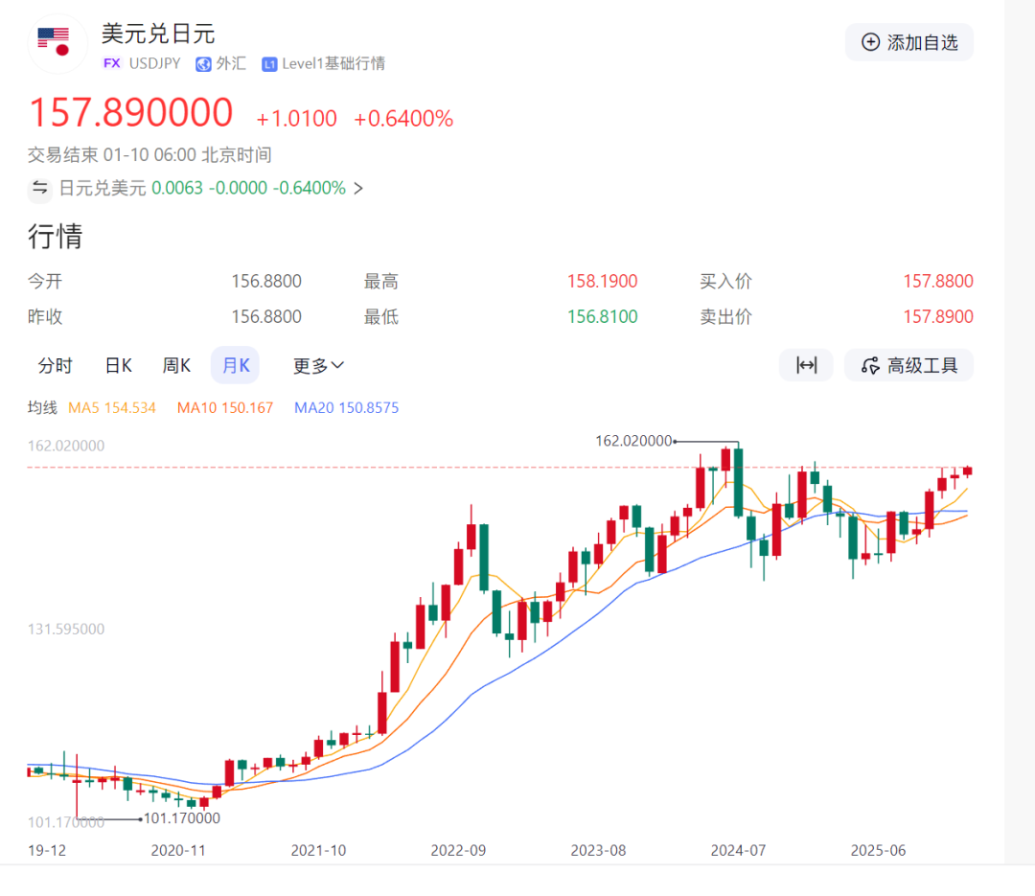Image resolution: width=1035 pixels, height=896 pixels.
Task: Click the globe 外汇 icon
Action: point(203,64)
